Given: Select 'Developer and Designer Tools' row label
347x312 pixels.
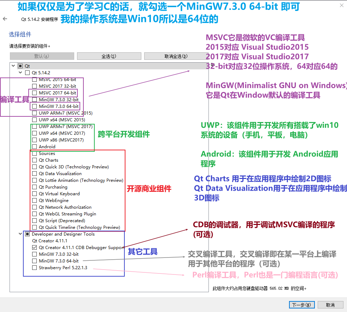Looking at the screenshot, I should click(63, 234).
